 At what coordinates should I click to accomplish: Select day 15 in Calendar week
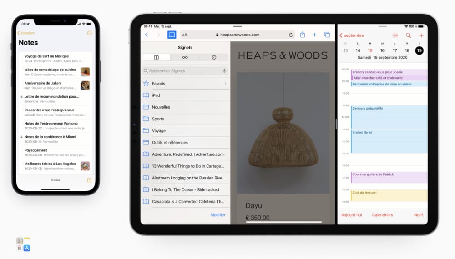tap(370, 50)
